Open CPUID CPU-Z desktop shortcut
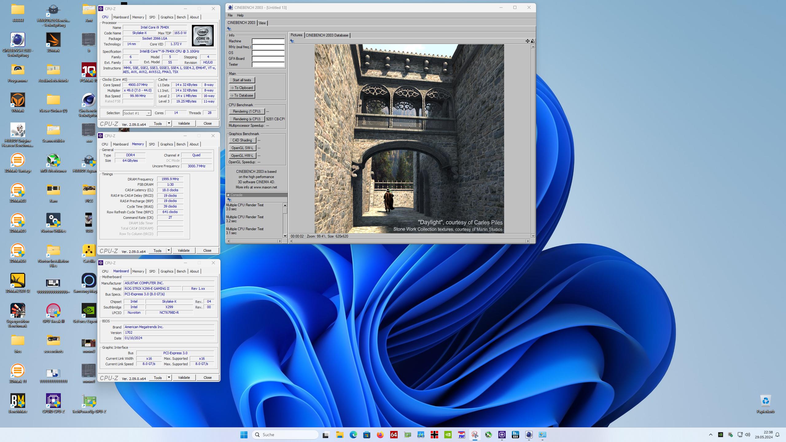The height and width of the screenshot is (442, 786). coord(53,403)
